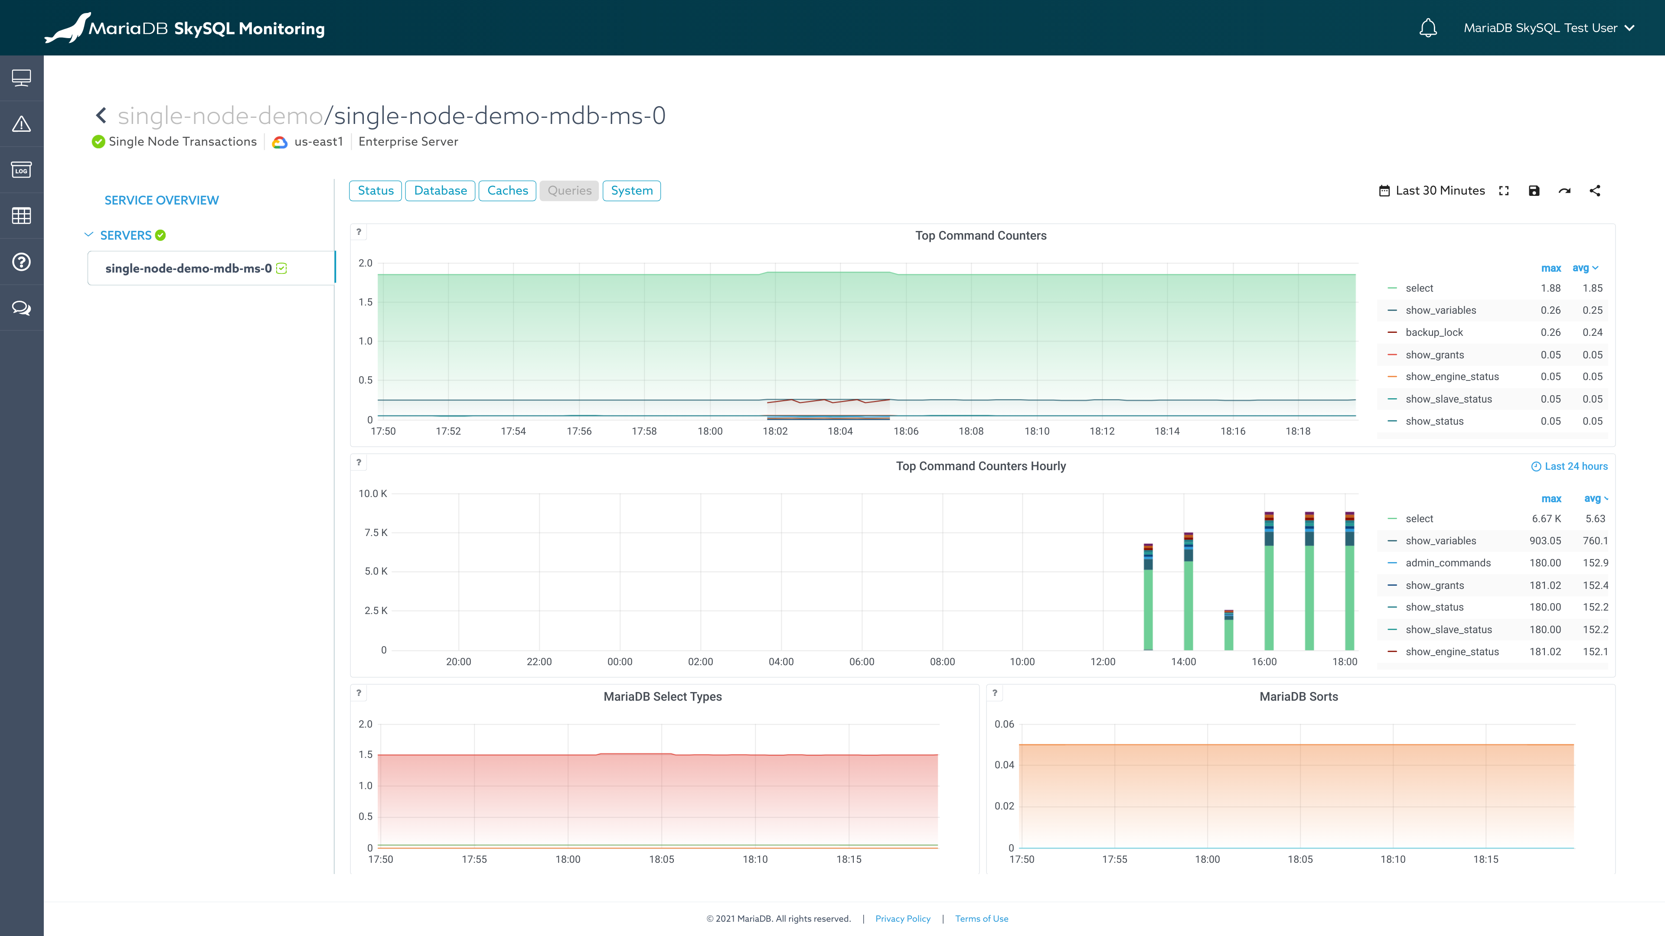Open the Privacy Policy link
The height and width of the screenshot is (936, 1665).
click(903, 919)
